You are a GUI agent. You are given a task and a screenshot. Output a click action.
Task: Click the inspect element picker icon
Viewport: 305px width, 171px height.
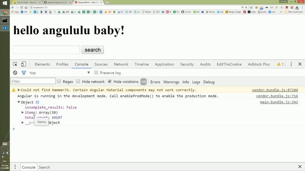click(x=15, y=64)
